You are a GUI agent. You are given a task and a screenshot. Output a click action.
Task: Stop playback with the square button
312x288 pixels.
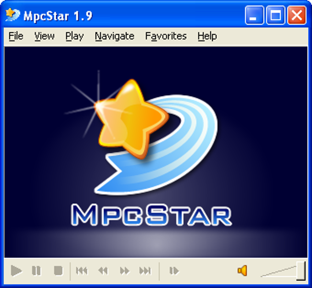click(58, 271)
